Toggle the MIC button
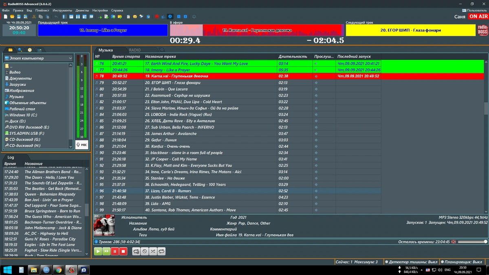The image size is (489, 275). click(x=81, y=145)
